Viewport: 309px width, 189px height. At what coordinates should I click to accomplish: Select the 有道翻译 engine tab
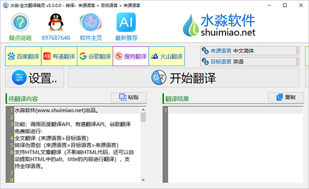tap(59, 56)
